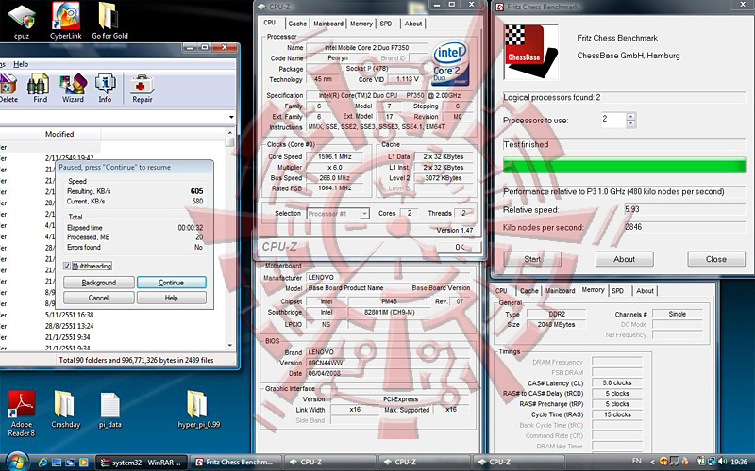Switch to system32 - WinRAR taskbar button
The height and width of the screenshot is (471, 755).
point(142,463)
